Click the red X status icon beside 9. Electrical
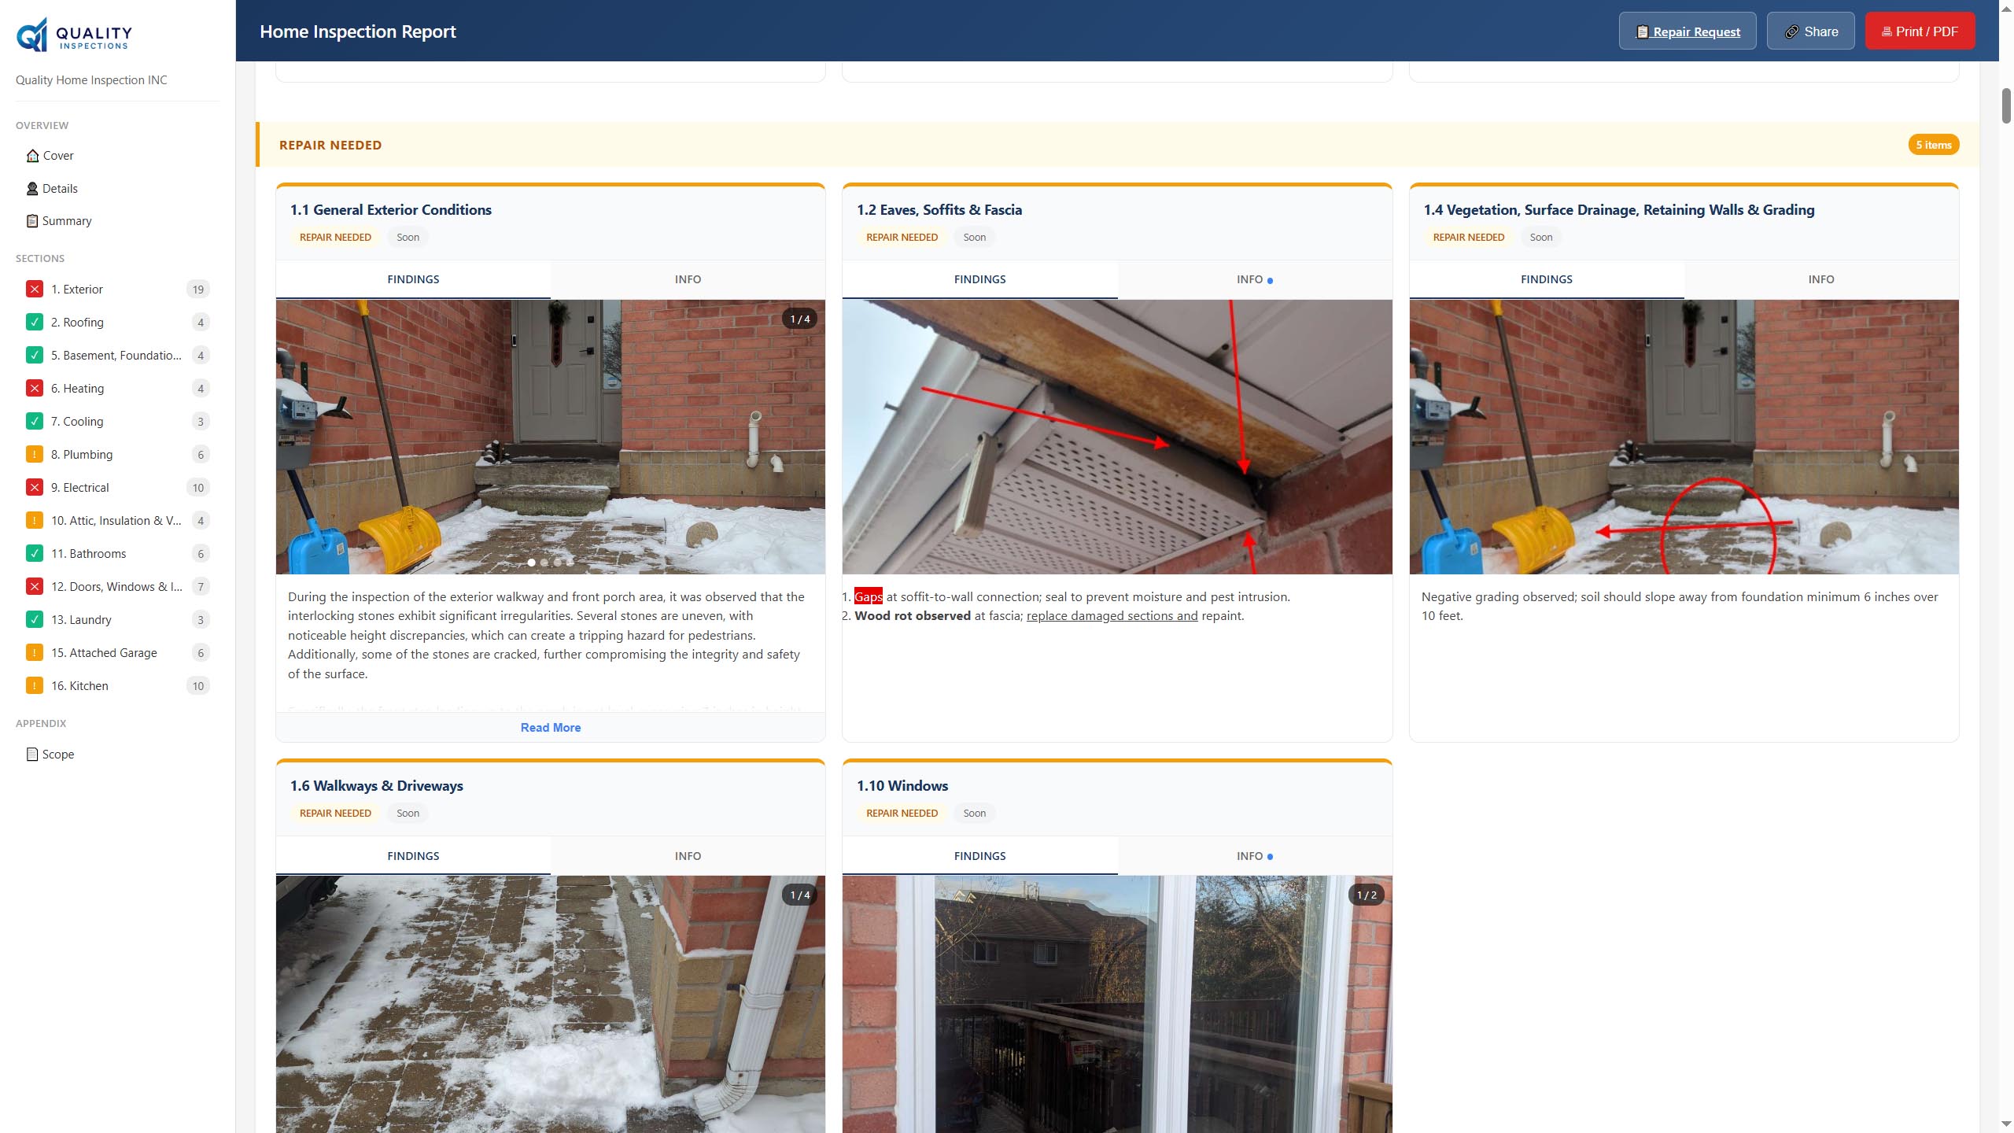 click(34, 487)
